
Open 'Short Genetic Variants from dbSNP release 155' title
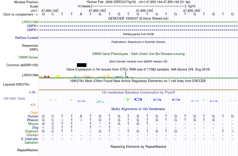pos(138,61)
